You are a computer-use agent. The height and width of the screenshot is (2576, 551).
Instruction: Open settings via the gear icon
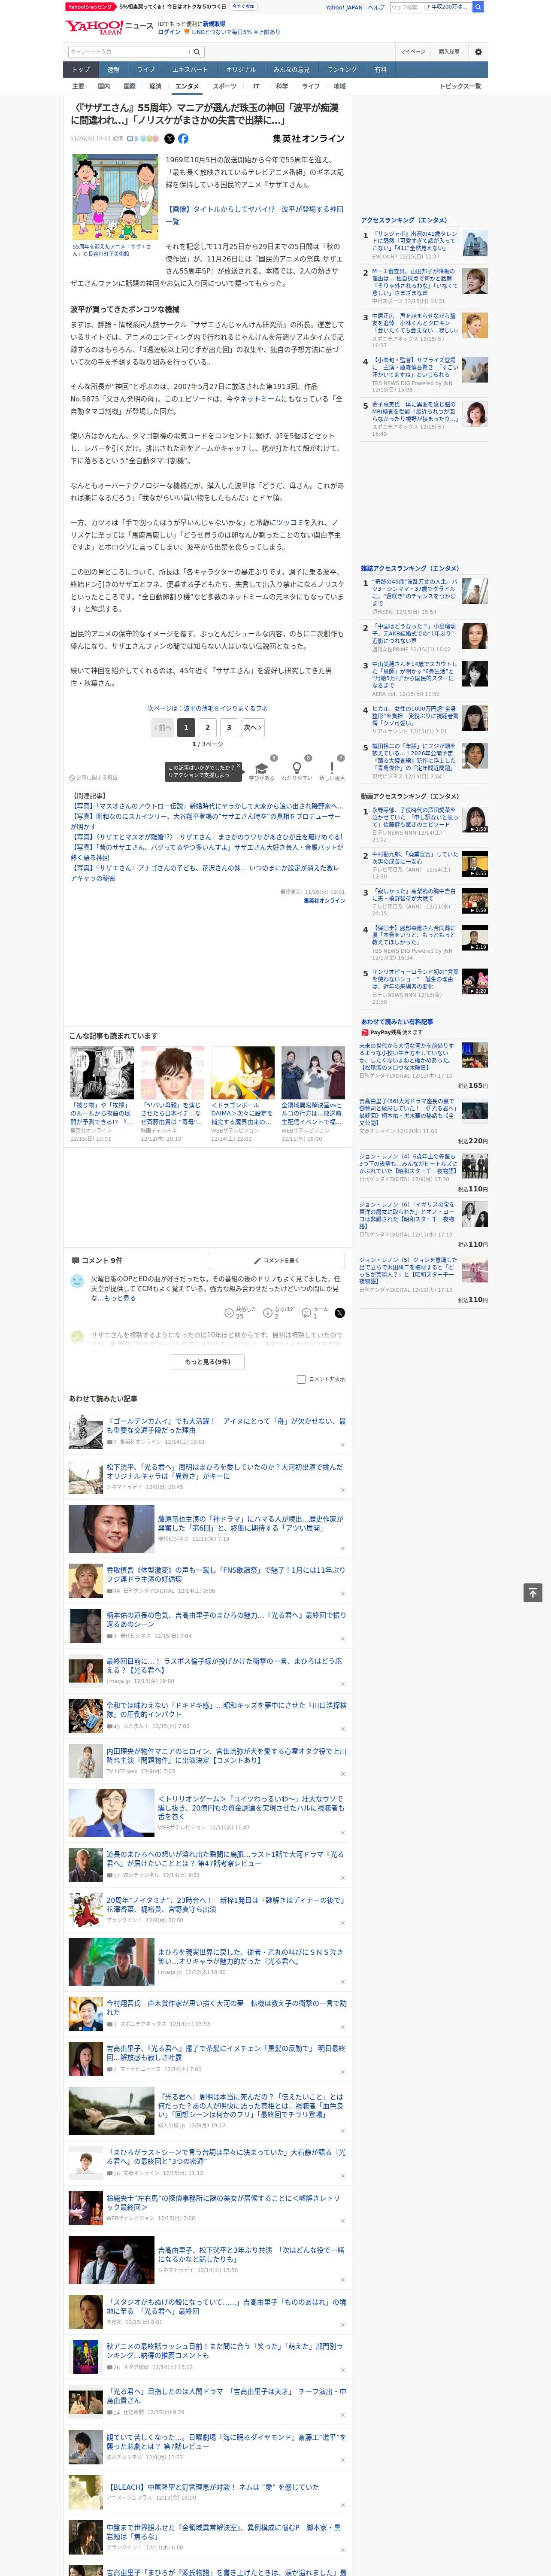tap(478, 52)
